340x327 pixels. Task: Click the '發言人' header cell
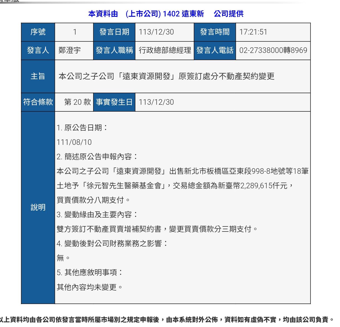pos(38,50)
